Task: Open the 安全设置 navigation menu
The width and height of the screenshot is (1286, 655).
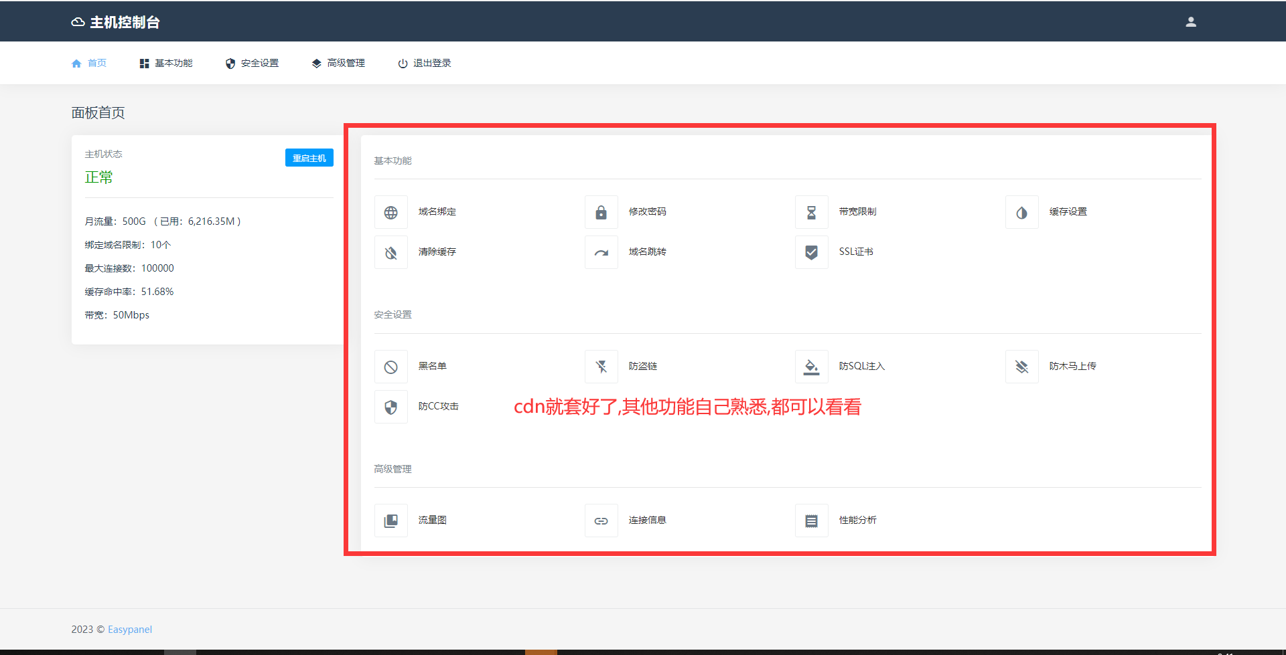Action: pyautogui.click(x=253, y=64)
